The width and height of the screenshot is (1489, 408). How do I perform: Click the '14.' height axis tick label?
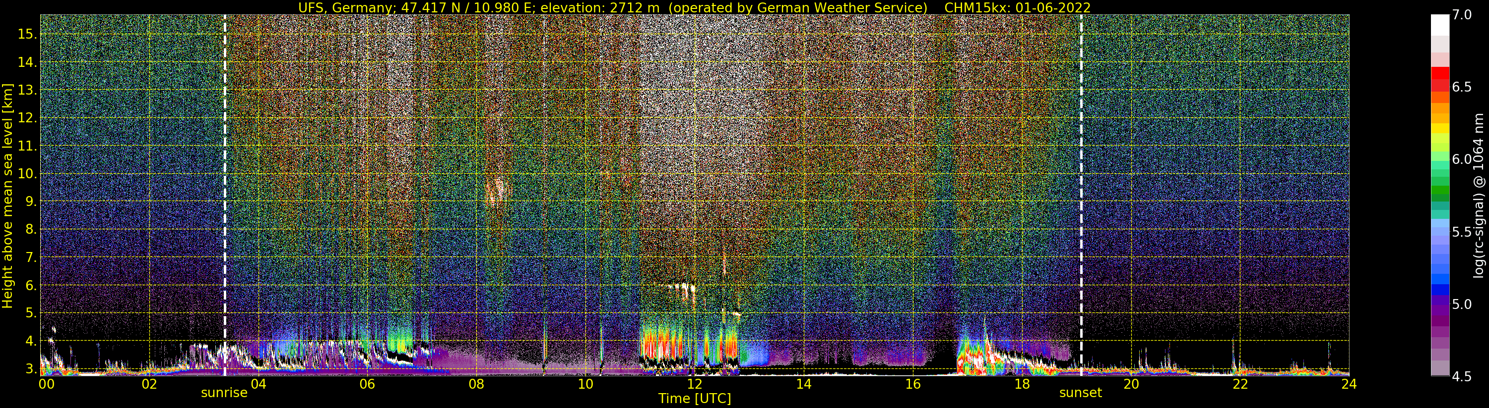(x=27, y=62)
